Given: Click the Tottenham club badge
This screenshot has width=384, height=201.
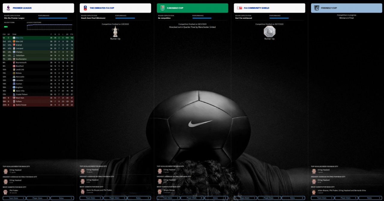Looking at the screenshot, I should [x=14, y=55].
